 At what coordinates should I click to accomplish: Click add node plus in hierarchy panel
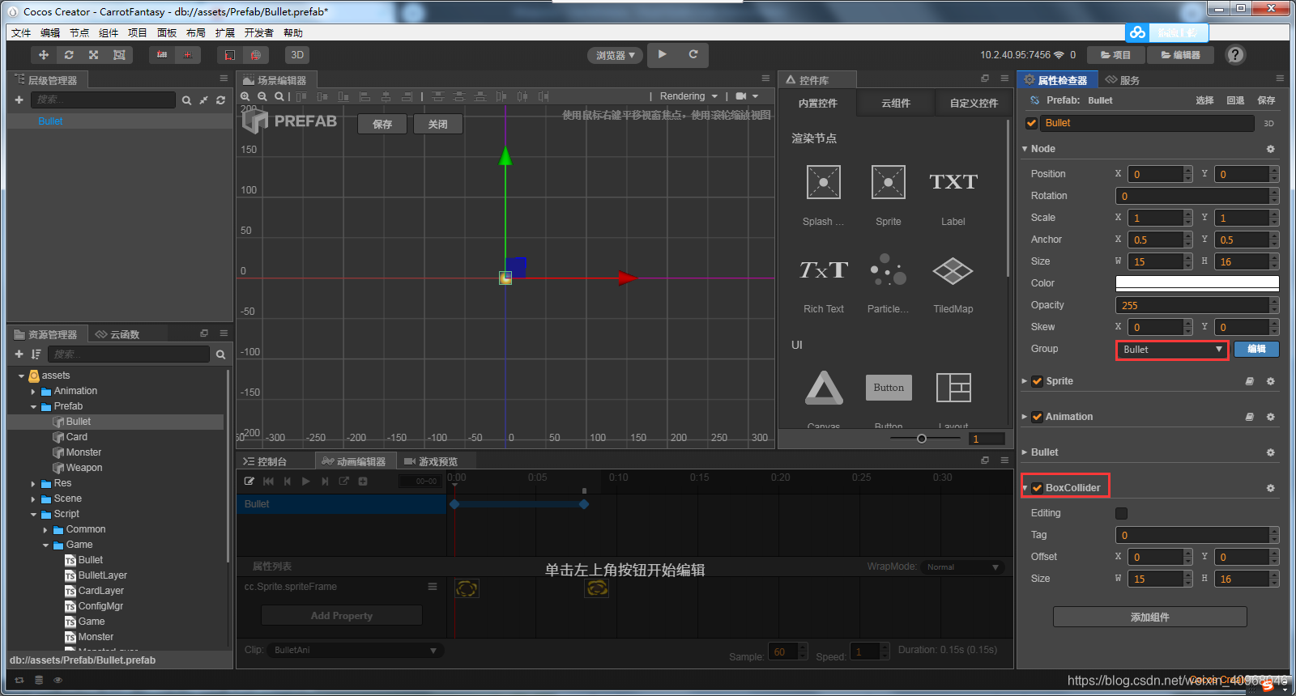coord(19,100)
